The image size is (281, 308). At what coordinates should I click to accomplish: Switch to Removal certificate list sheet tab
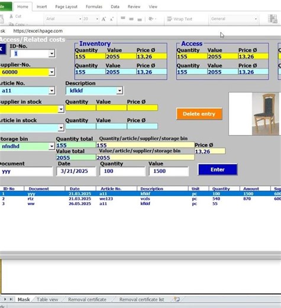141,300
